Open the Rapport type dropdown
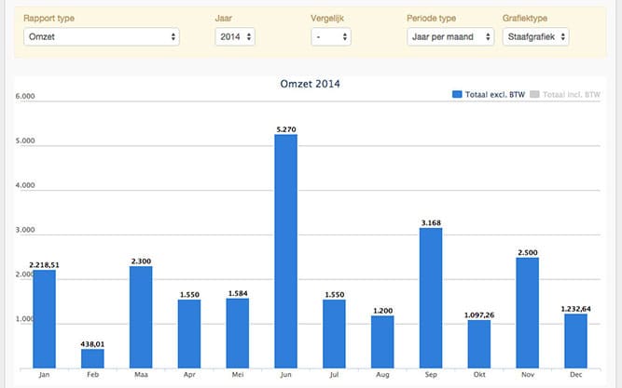622x388 pixels. [101, 36]
